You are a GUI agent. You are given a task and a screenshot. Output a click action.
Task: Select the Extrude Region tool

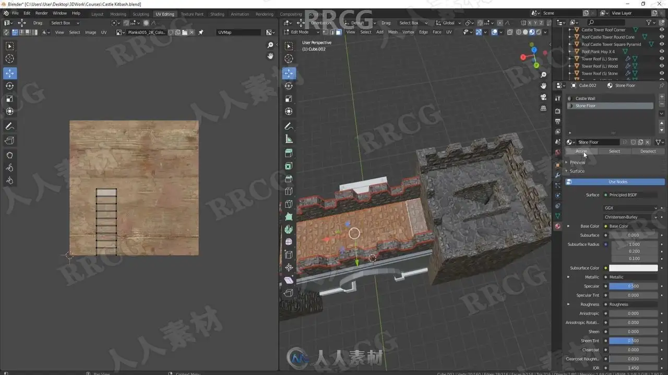click(x=289, y=153)
